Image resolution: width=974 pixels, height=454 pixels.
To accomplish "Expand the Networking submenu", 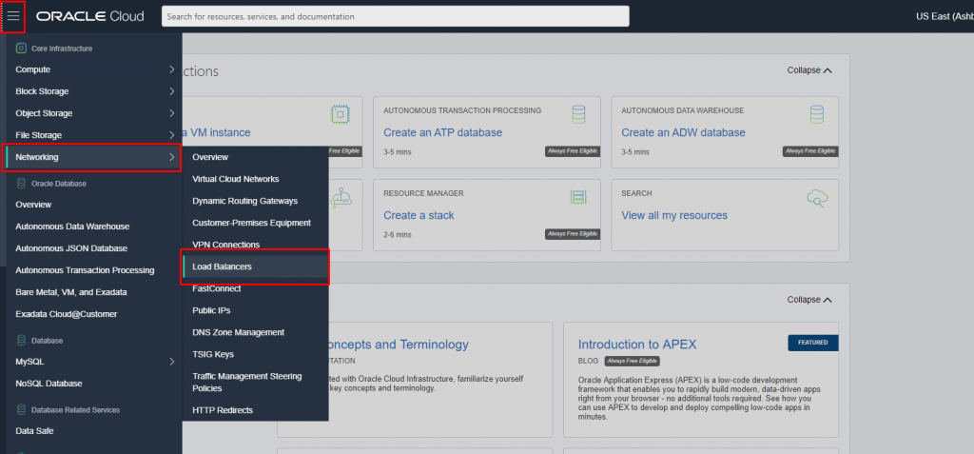I will (x=172, y=157).
